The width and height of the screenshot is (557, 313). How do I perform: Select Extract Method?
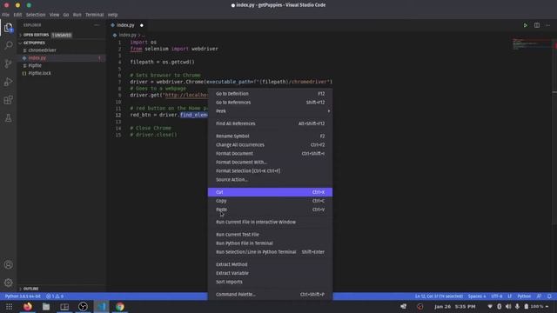coord(270,264)
